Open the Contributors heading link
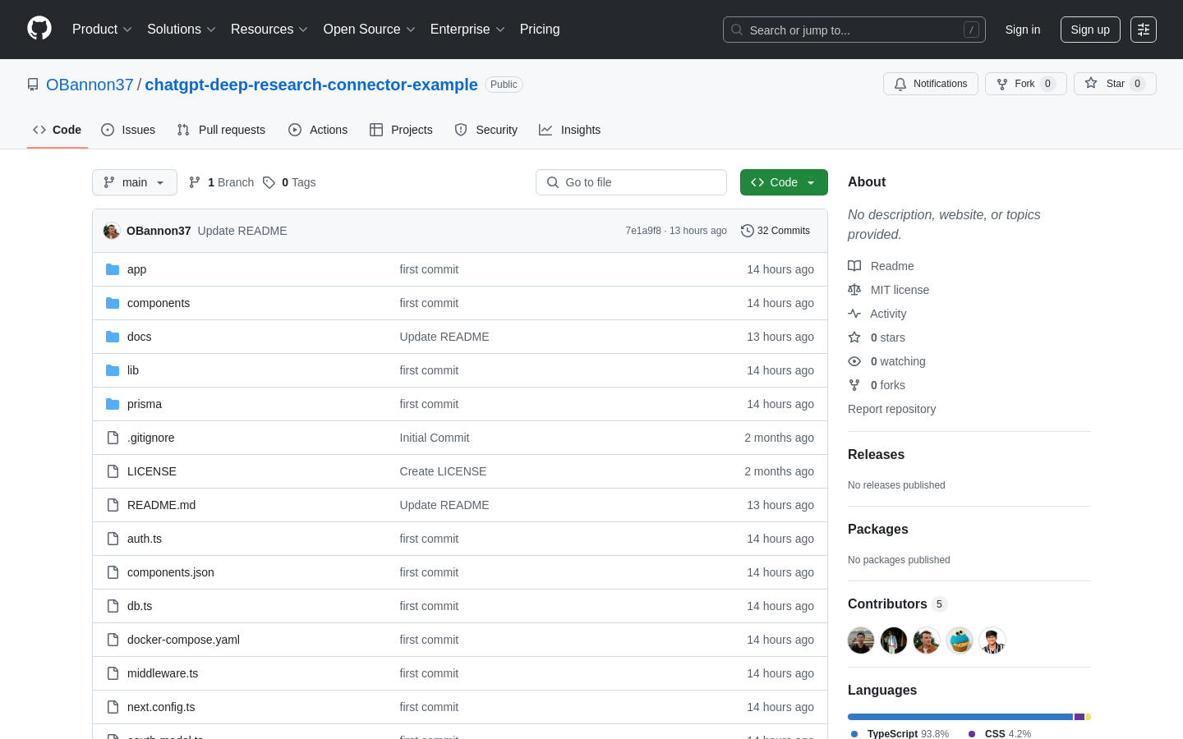Viewport: 1183px width, 739px height. pyautogui.click(x=897, y=604)
